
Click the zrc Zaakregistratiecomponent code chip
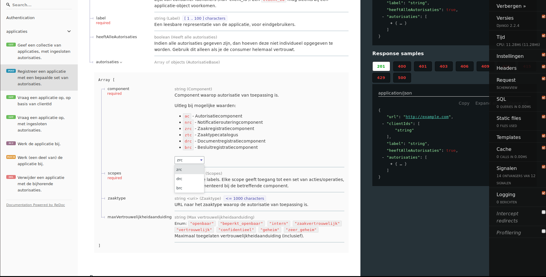pos(188,129)
